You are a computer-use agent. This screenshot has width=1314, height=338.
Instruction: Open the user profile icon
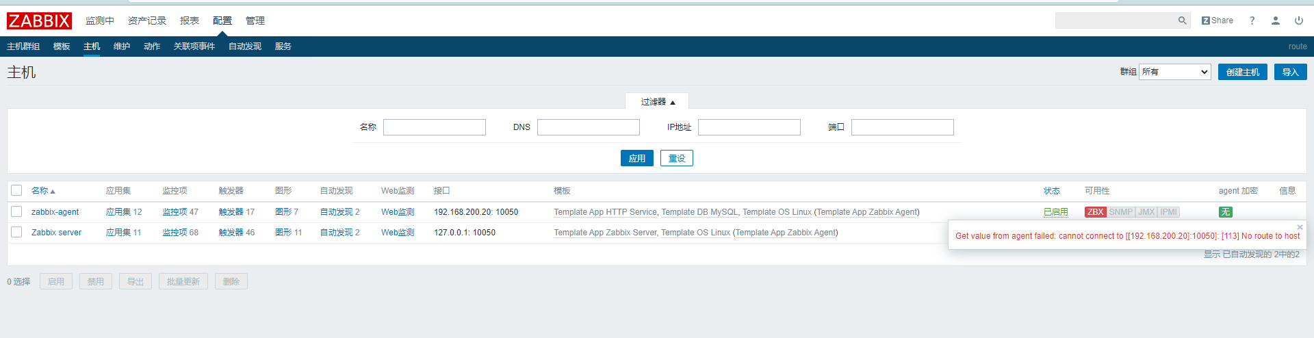click(1276, 21)
